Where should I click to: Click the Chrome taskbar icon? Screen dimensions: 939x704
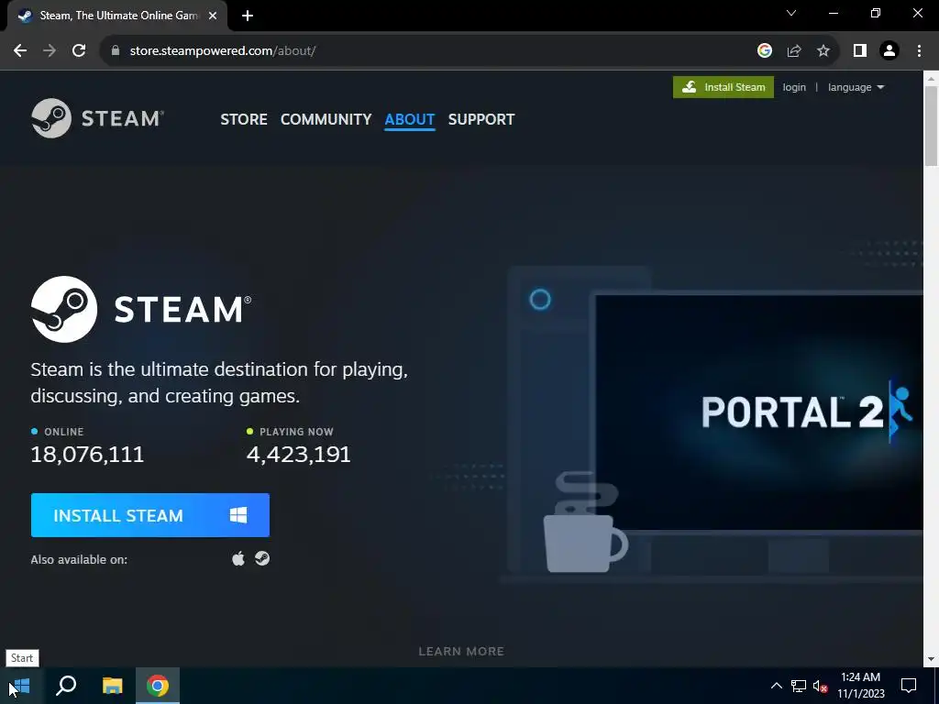click(x=158, y=686)
